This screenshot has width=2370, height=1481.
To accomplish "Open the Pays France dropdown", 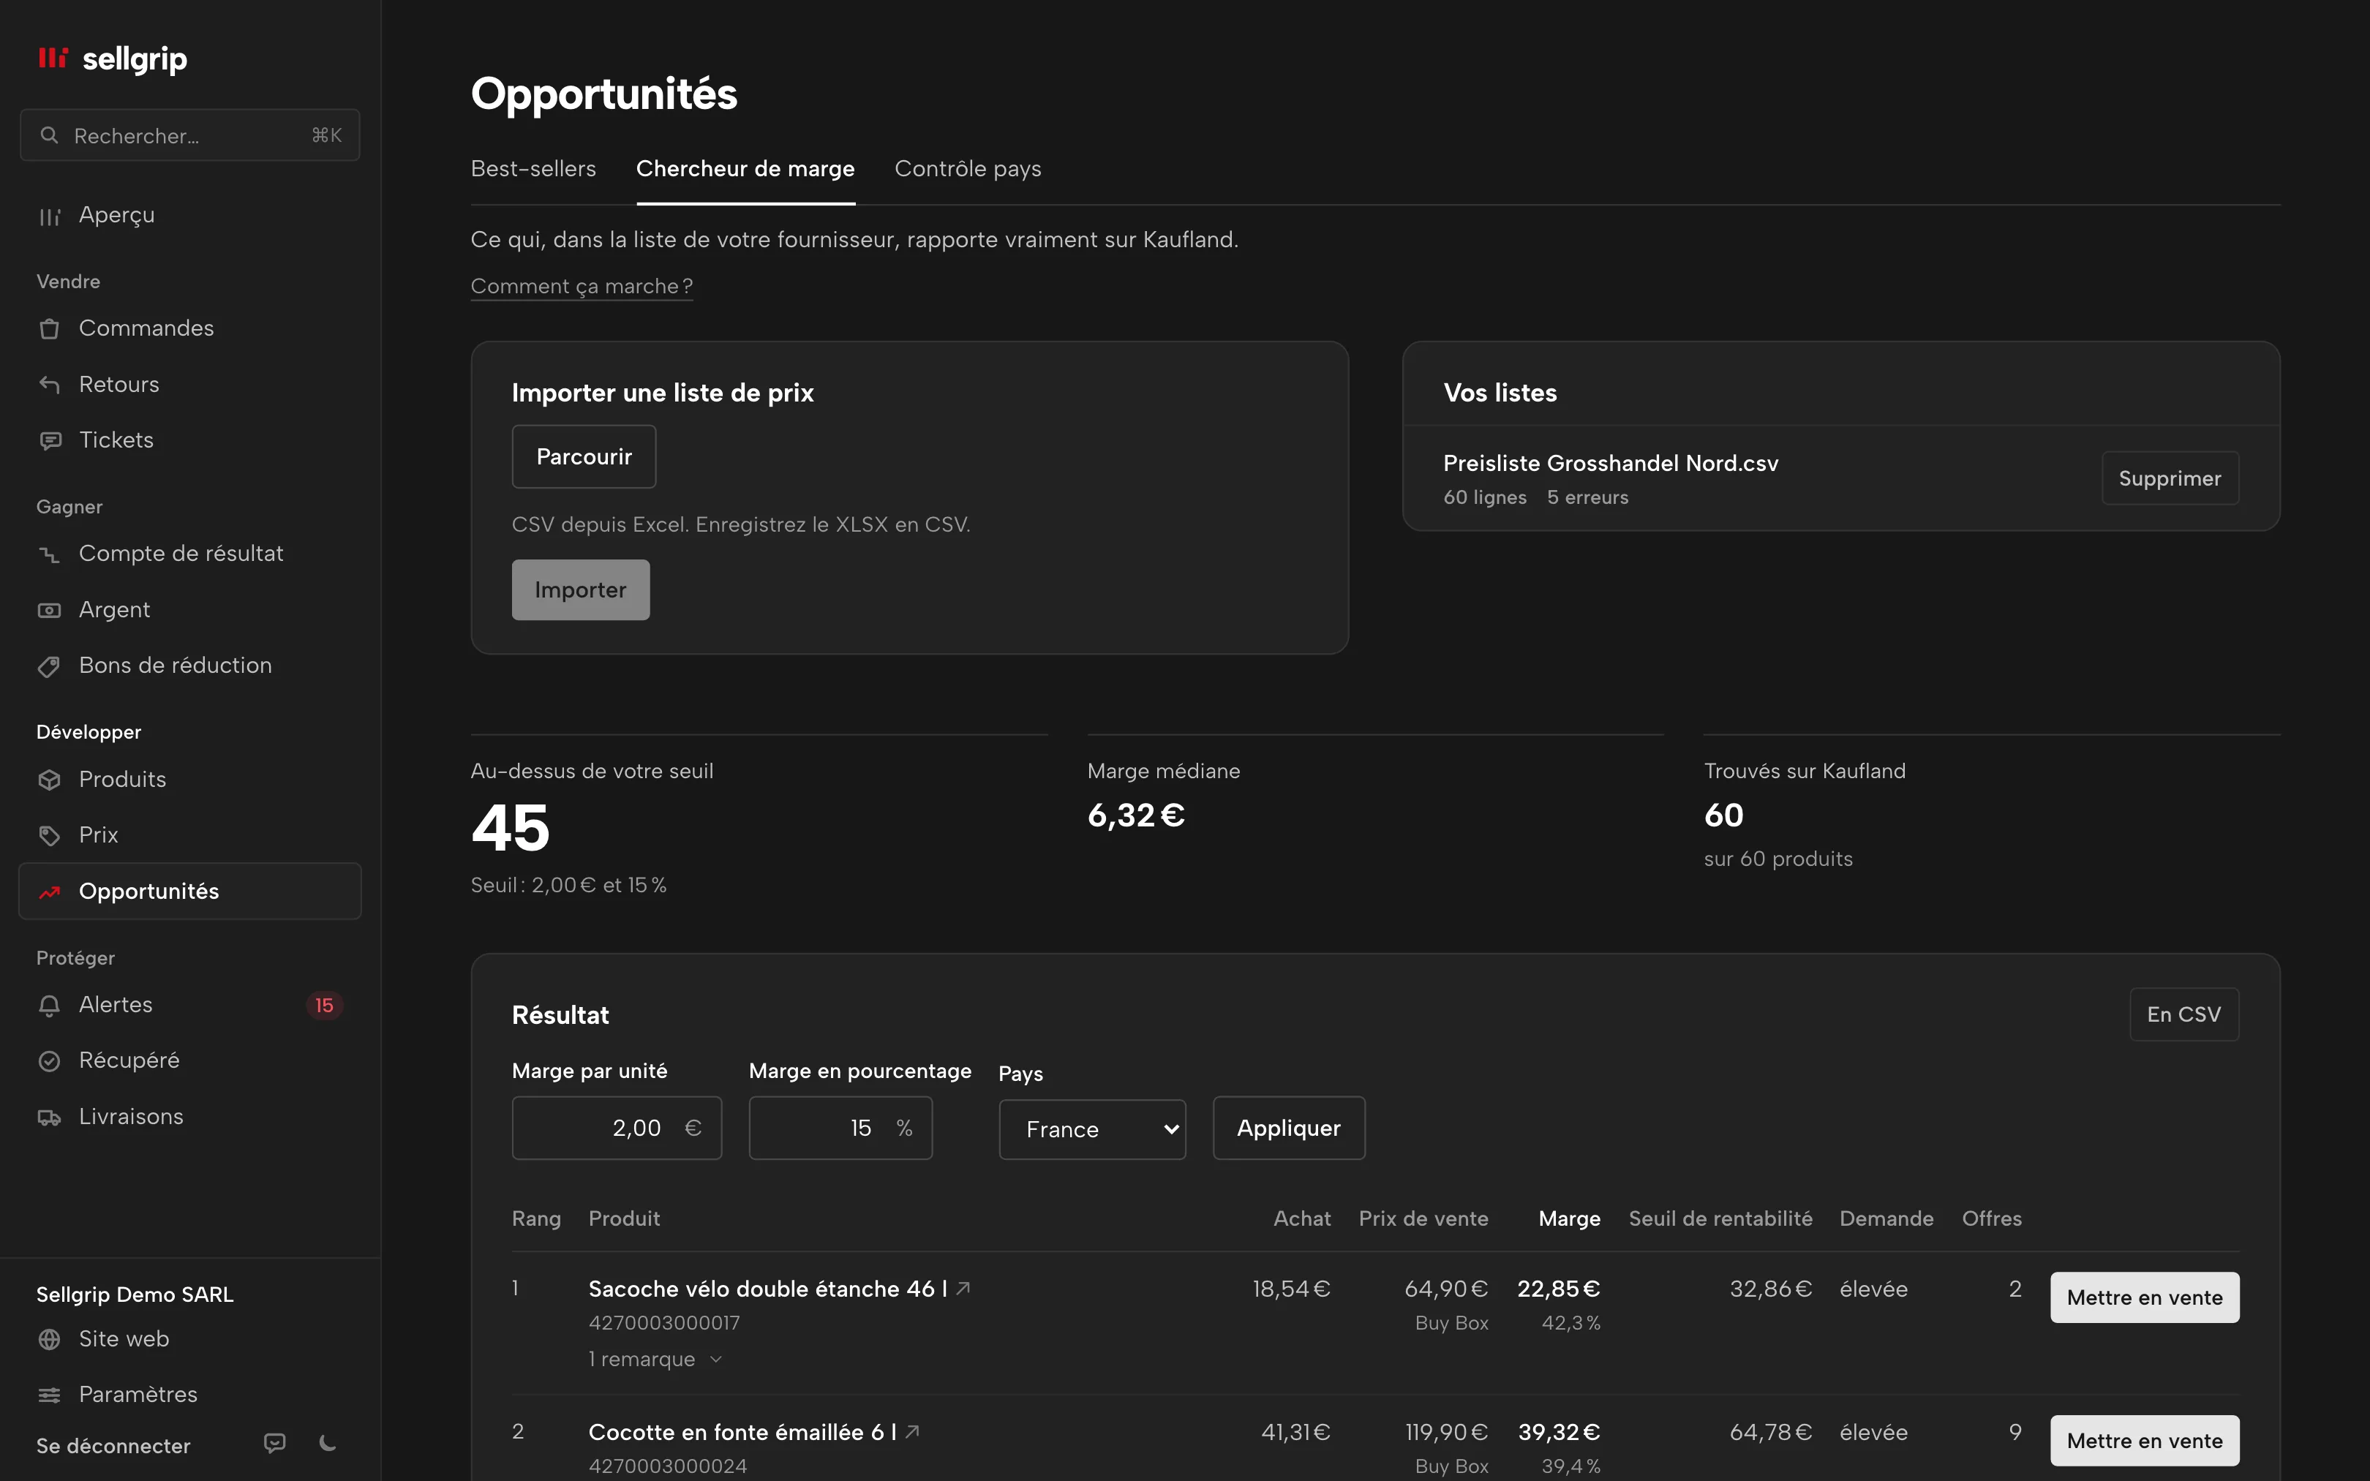I will 1092,1129.
